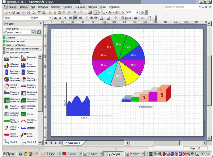This screenshot has height=157, width=213.
Task: Open Фоновые рисунки stencil
Action: coord(23,41)
